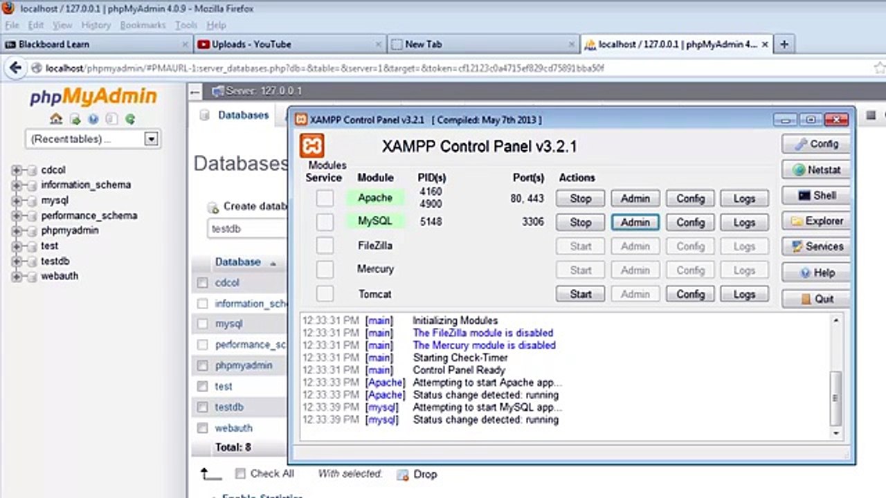
Task: Open XAMPP Config with wrench icon
Action: 816,144
